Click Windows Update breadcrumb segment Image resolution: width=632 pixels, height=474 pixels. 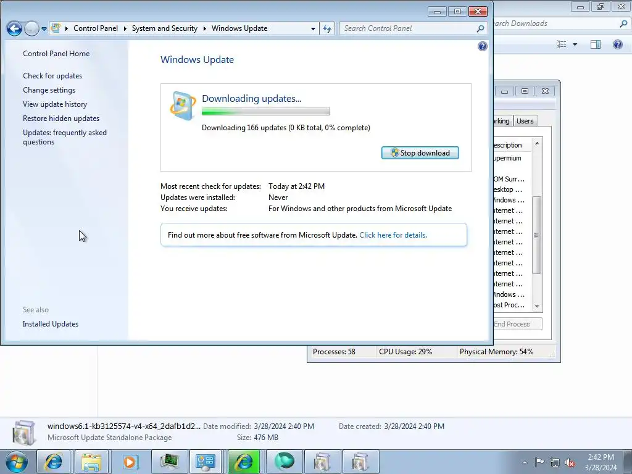(x=239, y=28)
